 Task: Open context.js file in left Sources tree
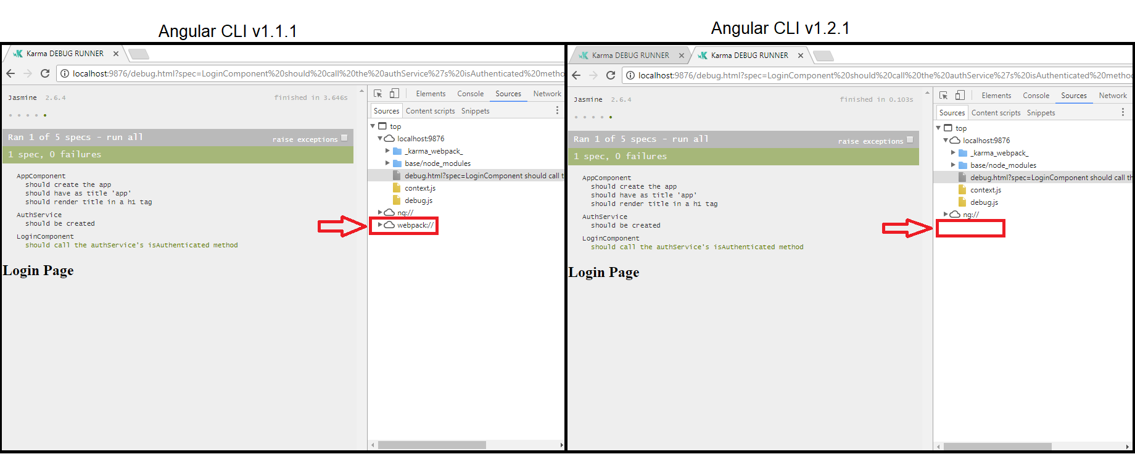(x=419, y=188)
